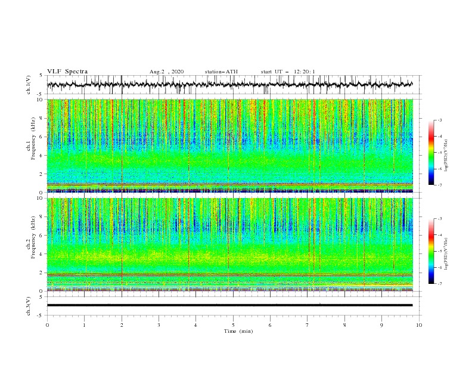Pick the ch.2 PSD color scale bar
The width and height of the screenshot is (472, 365).
click(x=431, y=251)
